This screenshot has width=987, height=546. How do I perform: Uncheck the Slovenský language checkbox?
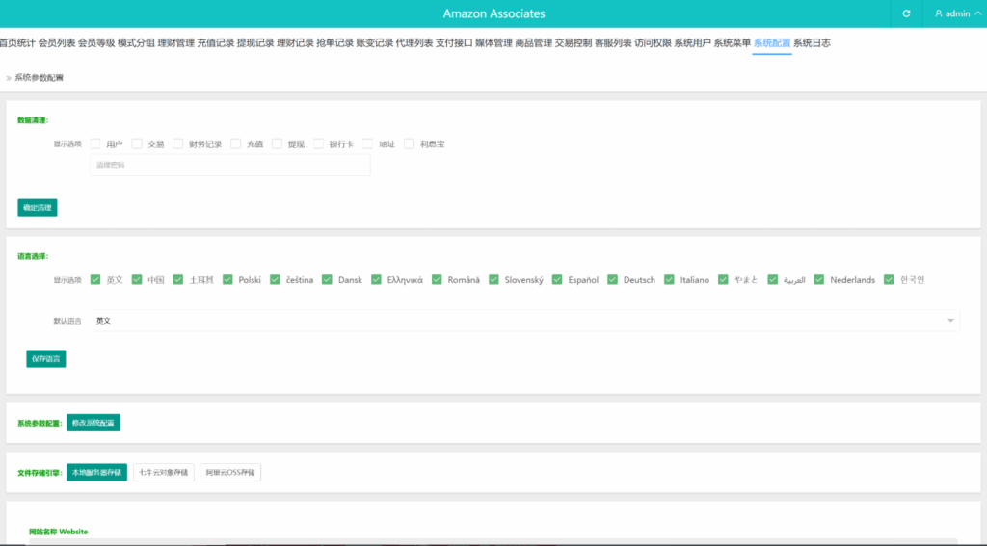pyautogui.click(x=493, y=279)
